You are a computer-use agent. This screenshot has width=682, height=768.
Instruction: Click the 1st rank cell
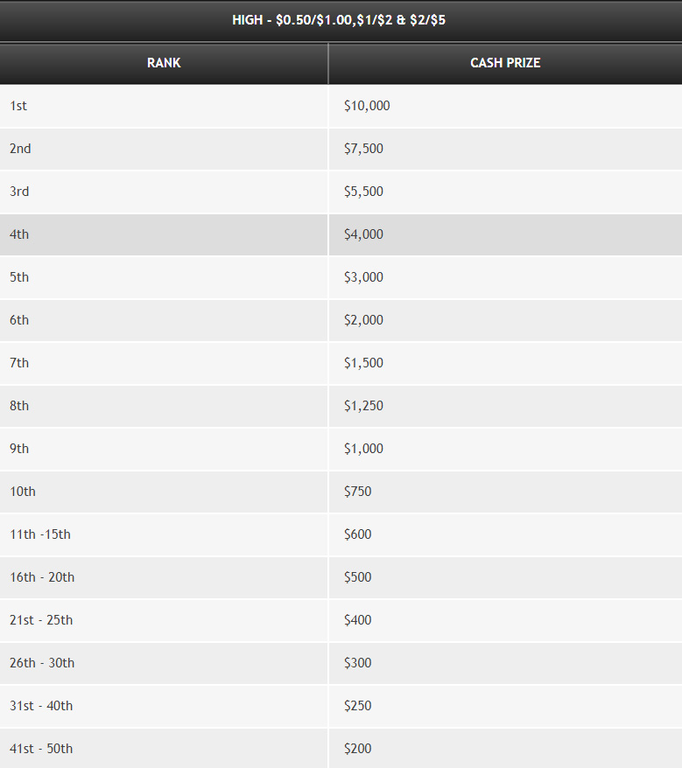click(164, 106)
